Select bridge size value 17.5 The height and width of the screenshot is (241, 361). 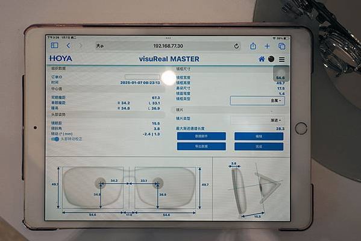tap(281, 89)
